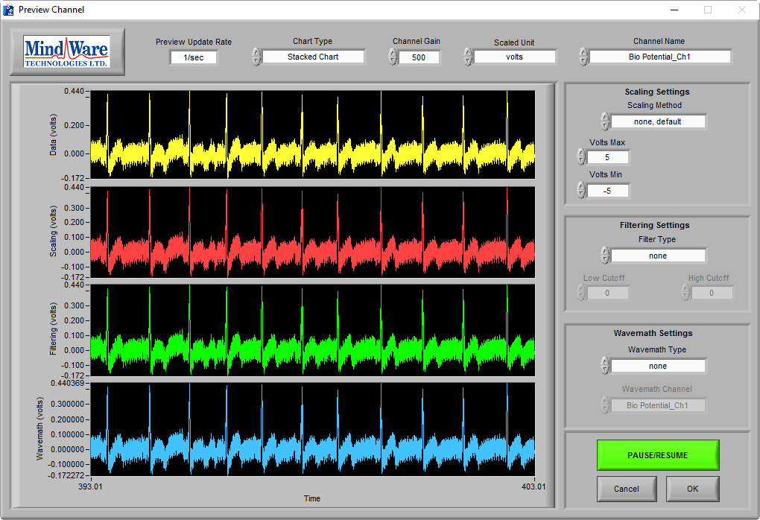
Task: Cycle the Wavemath Type stepper arrows
Action: pos(605,366)
